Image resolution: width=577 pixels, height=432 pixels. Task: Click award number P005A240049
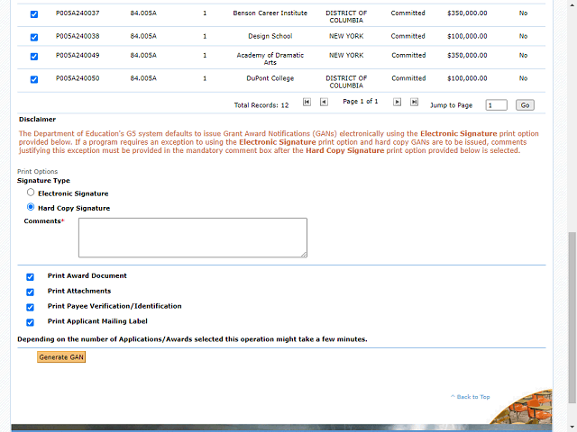[78, 56]
